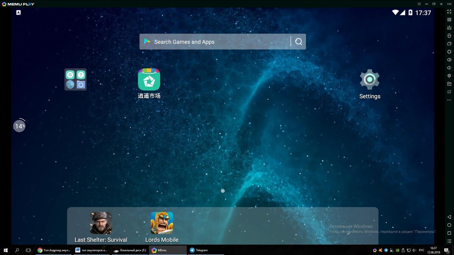Click the APK install icon in sidebar

pyautogui.click(x=449, y=28)
